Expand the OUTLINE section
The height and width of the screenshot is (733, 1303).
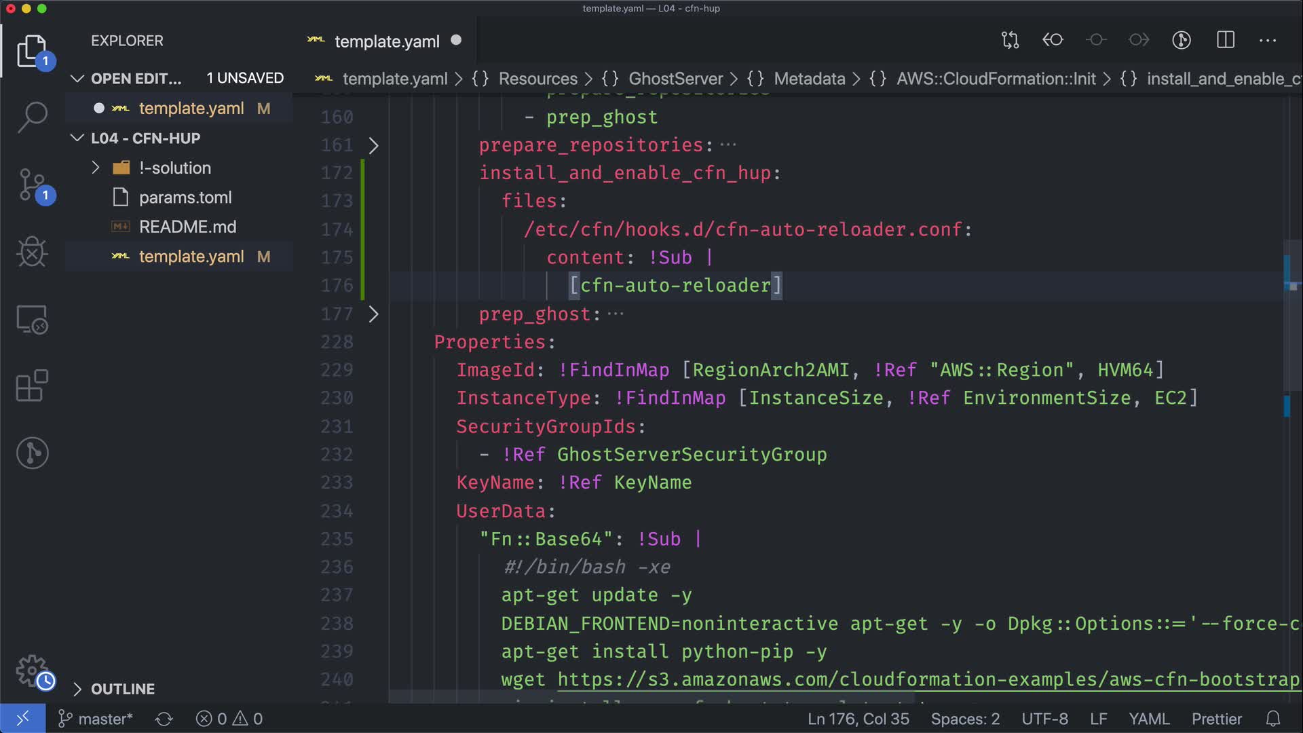tap(77, 689)
